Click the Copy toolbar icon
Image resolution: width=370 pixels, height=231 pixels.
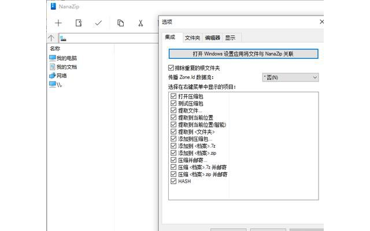pos(121,23)
